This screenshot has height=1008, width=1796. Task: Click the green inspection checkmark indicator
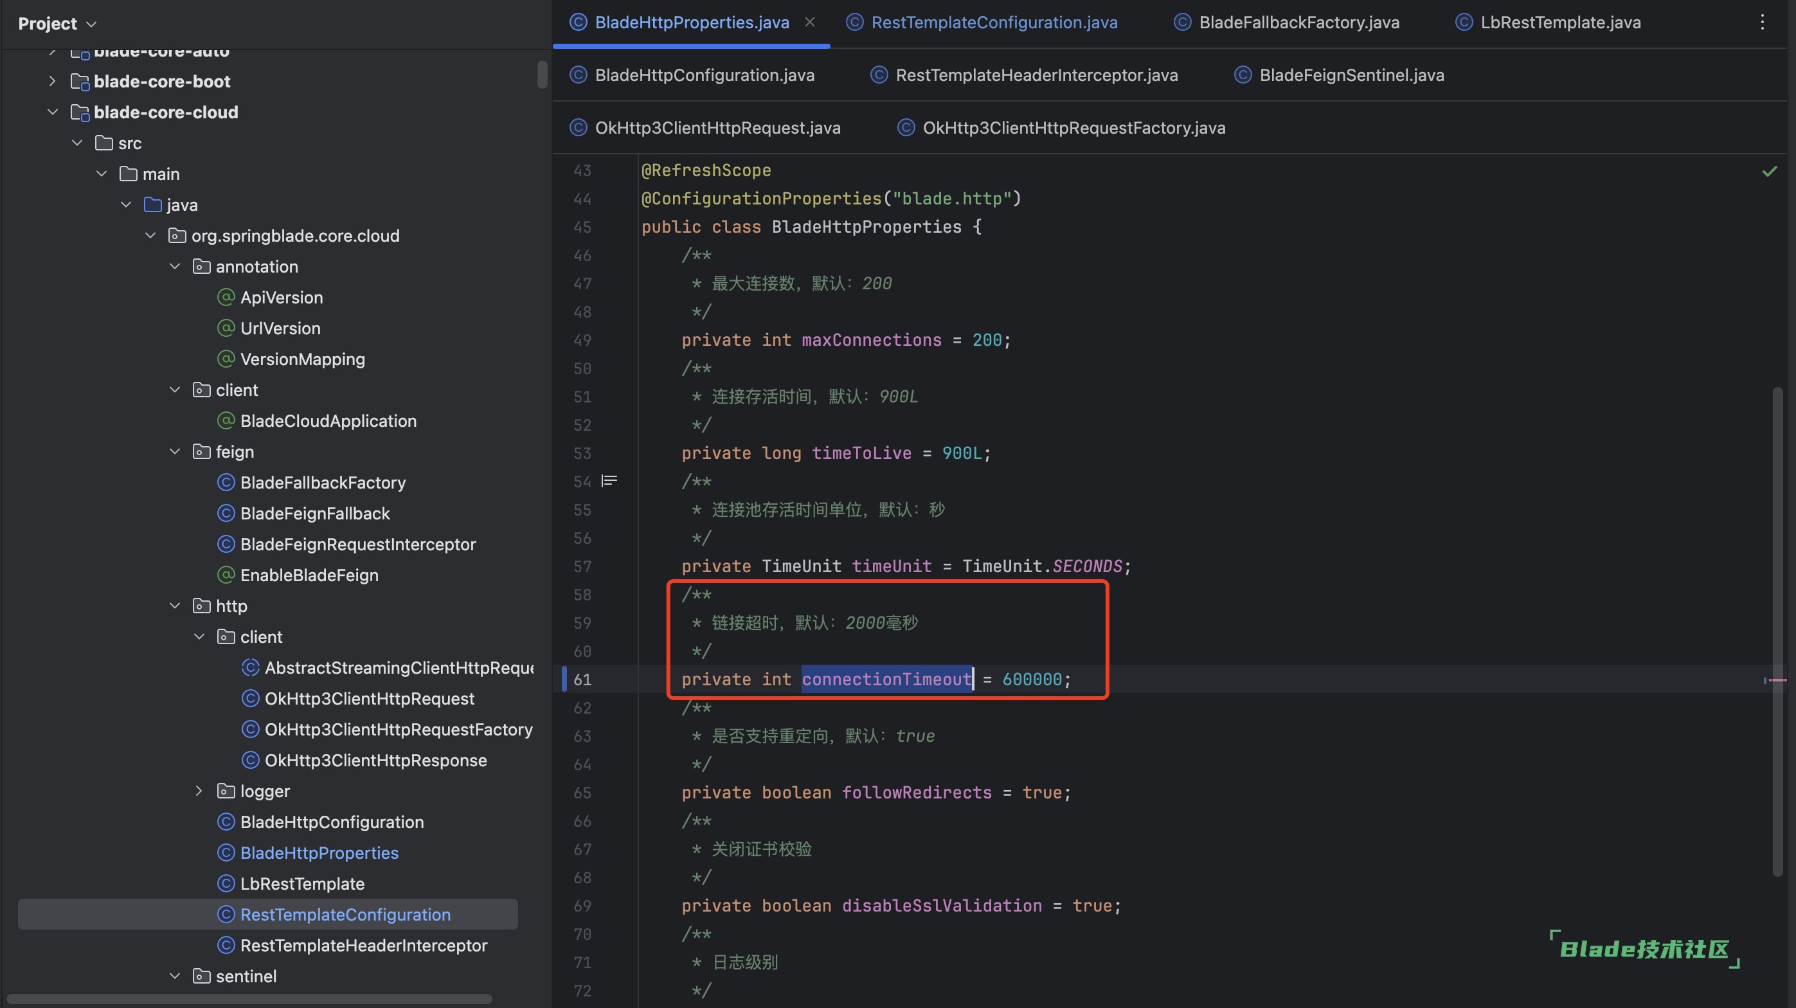click(x=1769, y=171)
